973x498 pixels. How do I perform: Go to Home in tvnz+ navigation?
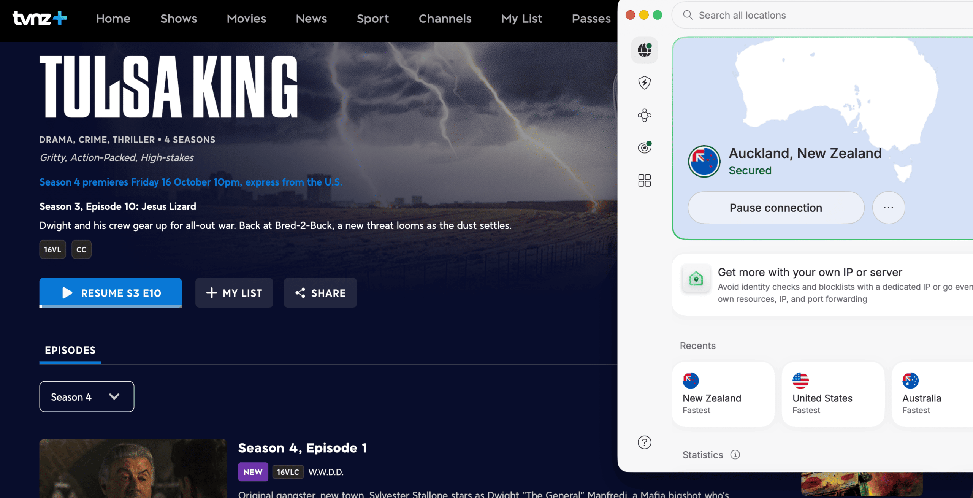(113, 19)
